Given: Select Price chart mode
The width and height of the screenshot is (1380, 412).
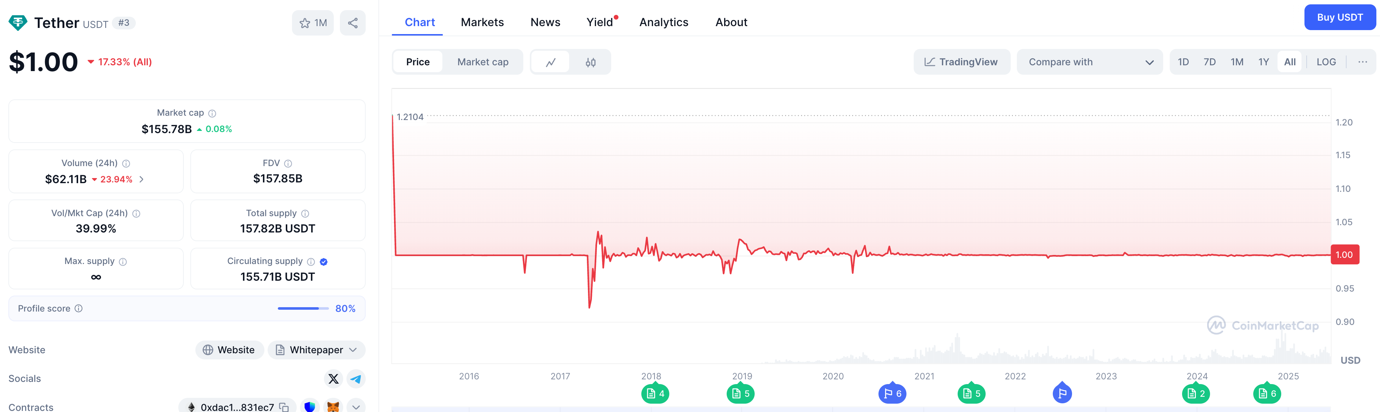Looking at the screenshot, I should 418,62.
